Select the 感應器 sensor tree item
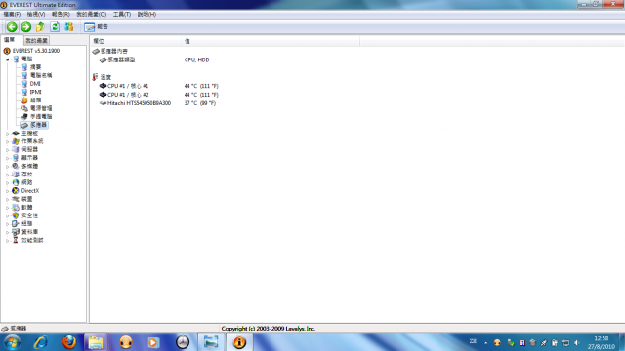 pos(38,125)
